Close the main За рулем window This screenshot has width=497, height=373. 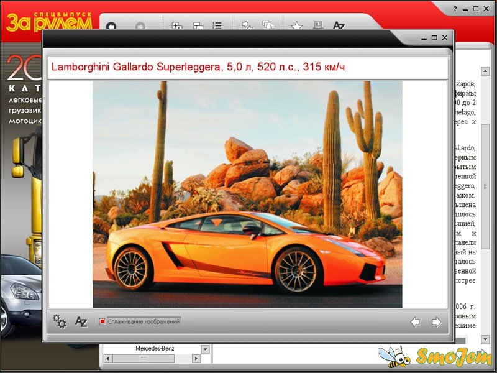486,9
